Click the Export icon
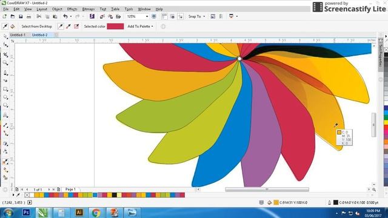Viewport: 388px width, 218px height. pyautogui.click(x=110, y=16)
